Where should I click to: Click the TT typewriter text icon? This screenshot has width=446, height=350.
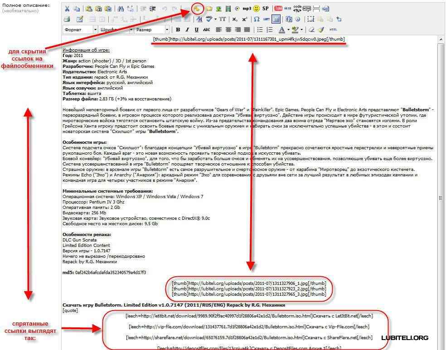click(223, 19)
